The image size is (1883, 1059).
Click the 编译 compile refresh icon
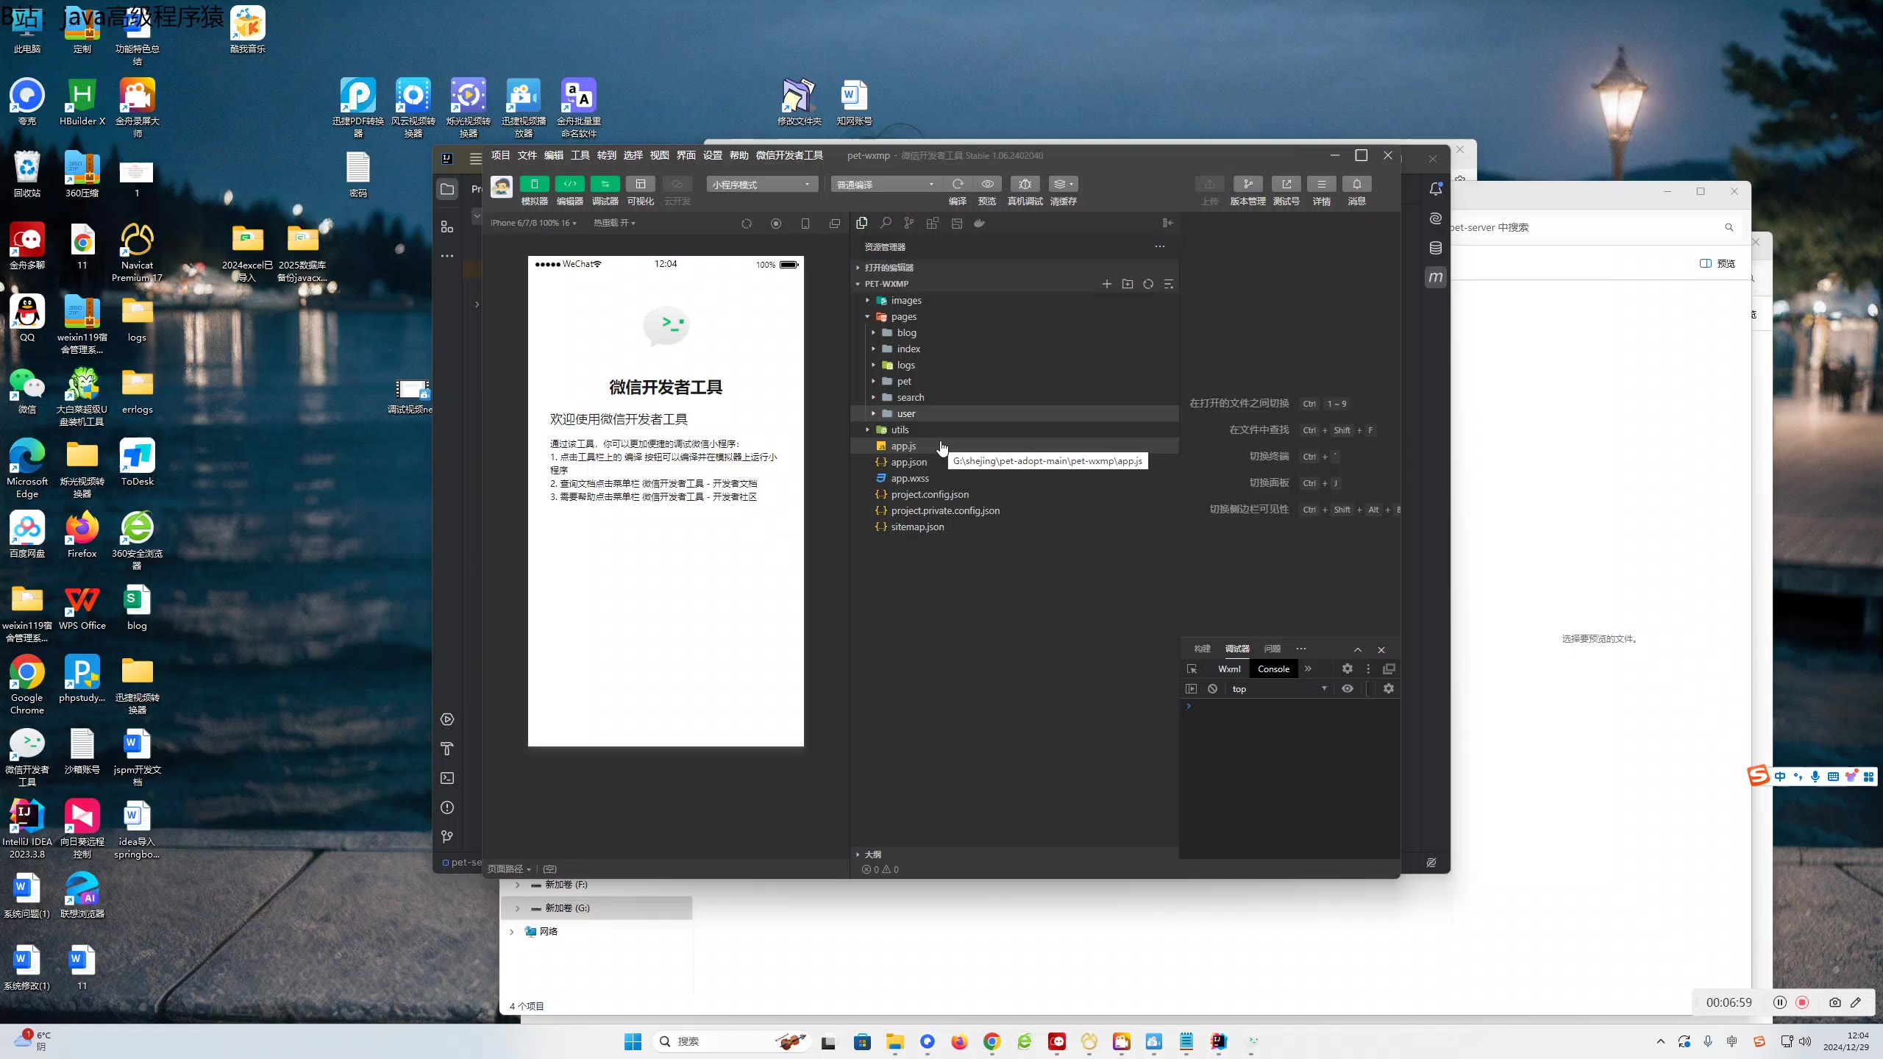[958, 184]
